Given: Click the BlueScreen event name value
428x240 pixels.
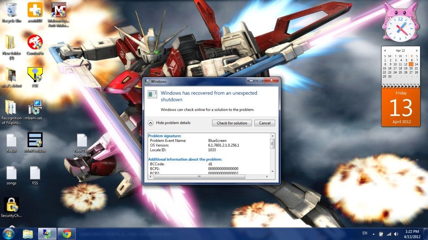Looking at the screenshot, I should 217,141.
